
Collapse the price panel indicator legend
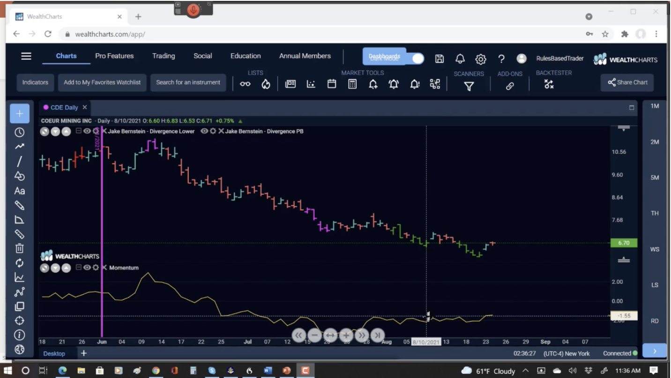pyautogui.click(x=79, y=131)
